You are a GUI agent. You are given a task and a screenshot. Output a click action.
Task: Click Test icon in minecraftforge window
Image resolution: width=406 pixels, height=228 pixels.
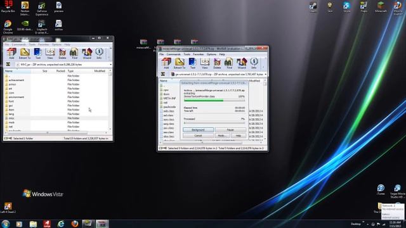[193, 63]
